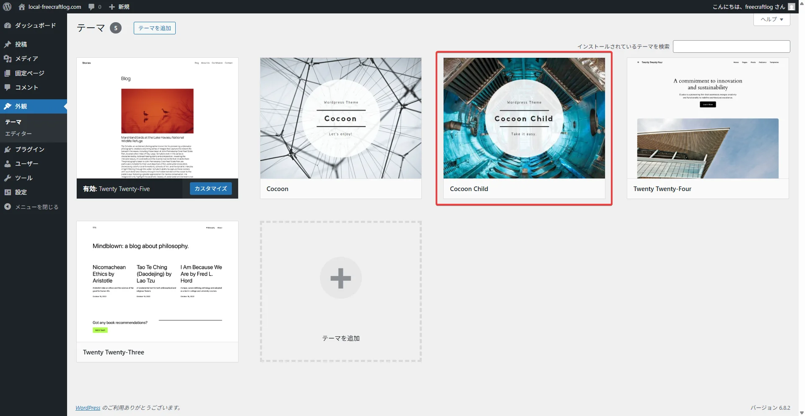Click the 有効: Twenty Twenty-Five label
This screenshot has width=805, height=416.
click(x=116, y=189)
